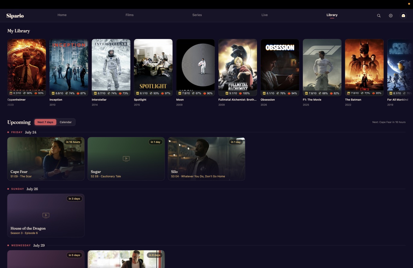Click the Metacritic icon beside Spotlight's 93%
Viewport: 413px width, 268px height.
151,93
